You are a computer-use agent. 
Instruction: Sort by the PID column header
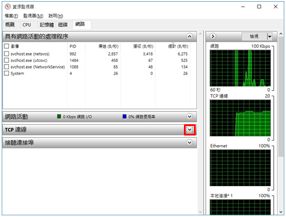pos(73,46)
